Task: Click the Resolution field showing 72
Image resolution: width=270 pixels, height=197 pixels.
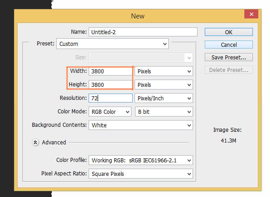Action: (110, 98)
